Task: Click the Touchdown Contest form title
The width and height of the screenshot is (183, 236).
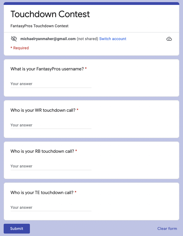Action: [x=50, y=14]
